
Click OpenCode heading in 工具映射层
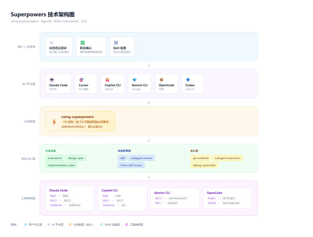click(x=214, y=193)
